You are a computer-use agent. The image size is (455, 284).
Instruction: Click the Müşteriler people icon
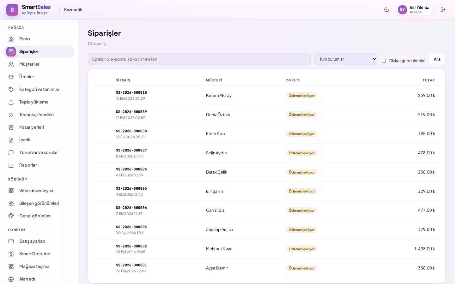(11, 64)
